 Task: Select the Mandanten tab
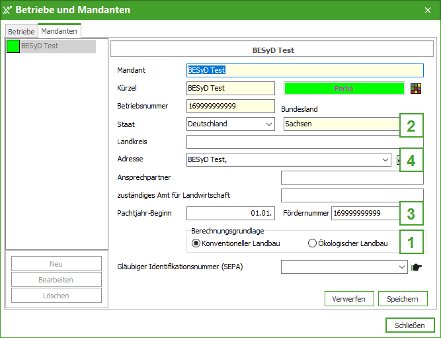click(x=59, y=31)
